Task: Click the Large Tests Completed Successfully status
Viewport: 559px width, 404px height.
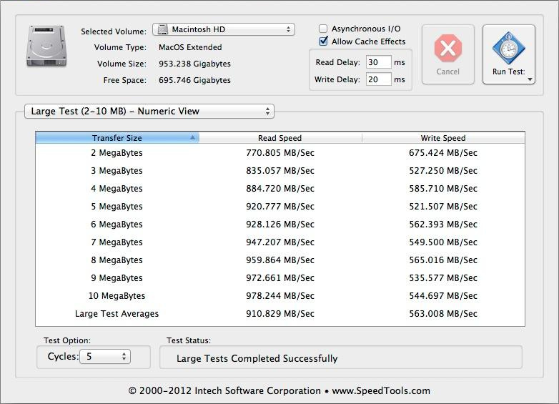Action: point(257,358)
